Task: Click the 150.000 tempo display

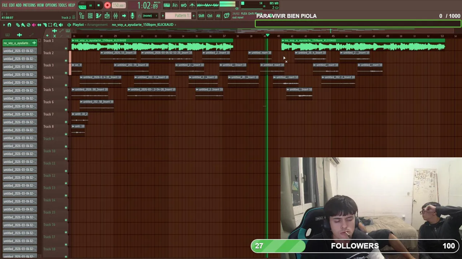Action: click(x=118, y=5)
